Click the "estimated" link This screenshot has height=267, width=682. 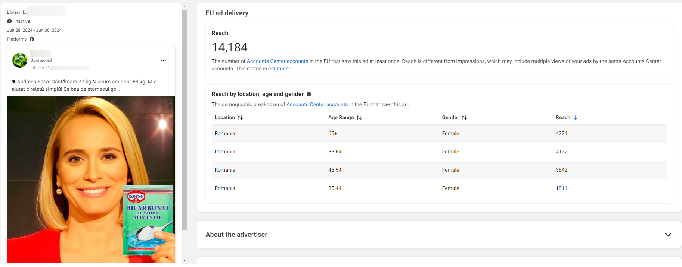[280, 69]
